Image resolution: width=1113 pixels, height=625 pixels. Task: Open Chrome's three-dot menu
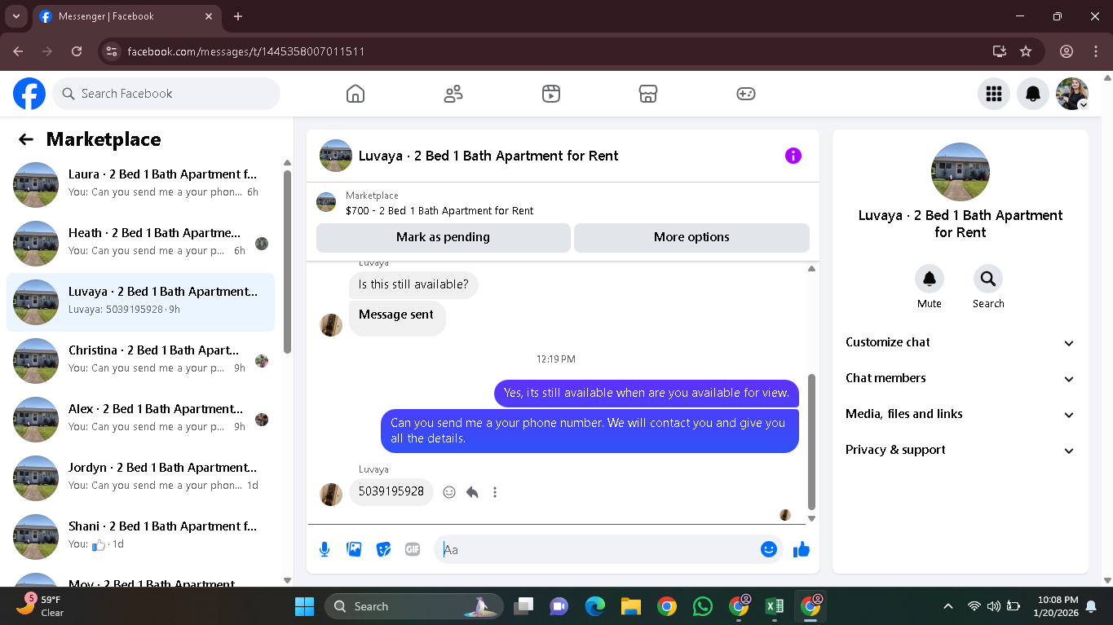tap(1095, 51)
